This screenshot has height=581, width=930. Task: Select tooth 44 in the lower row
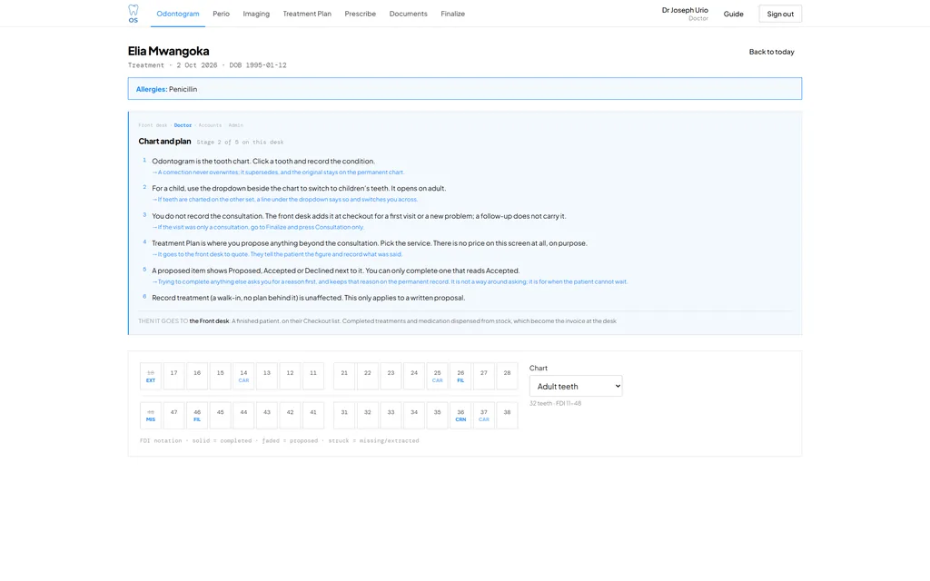tap(243, 415)
